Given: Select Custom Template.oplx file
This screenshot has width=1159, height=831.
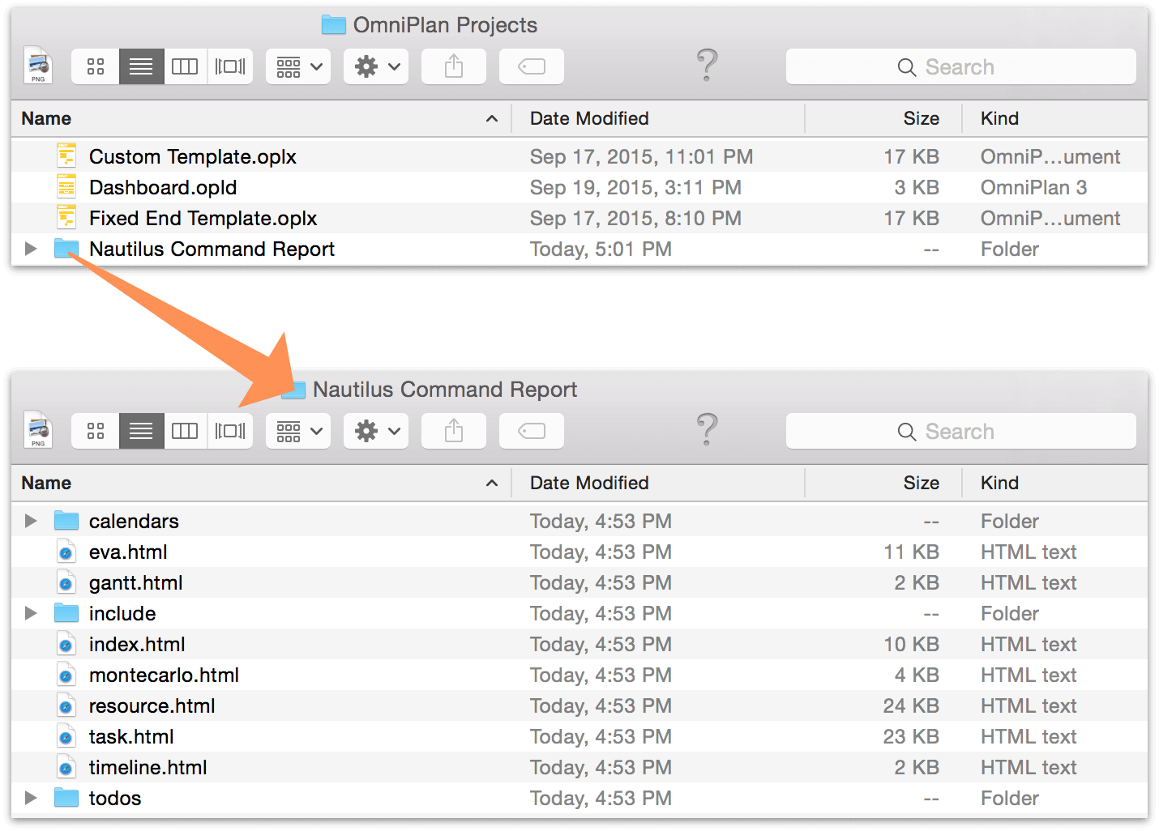Looking at the screenshot, I should click(x=193, y=156).
